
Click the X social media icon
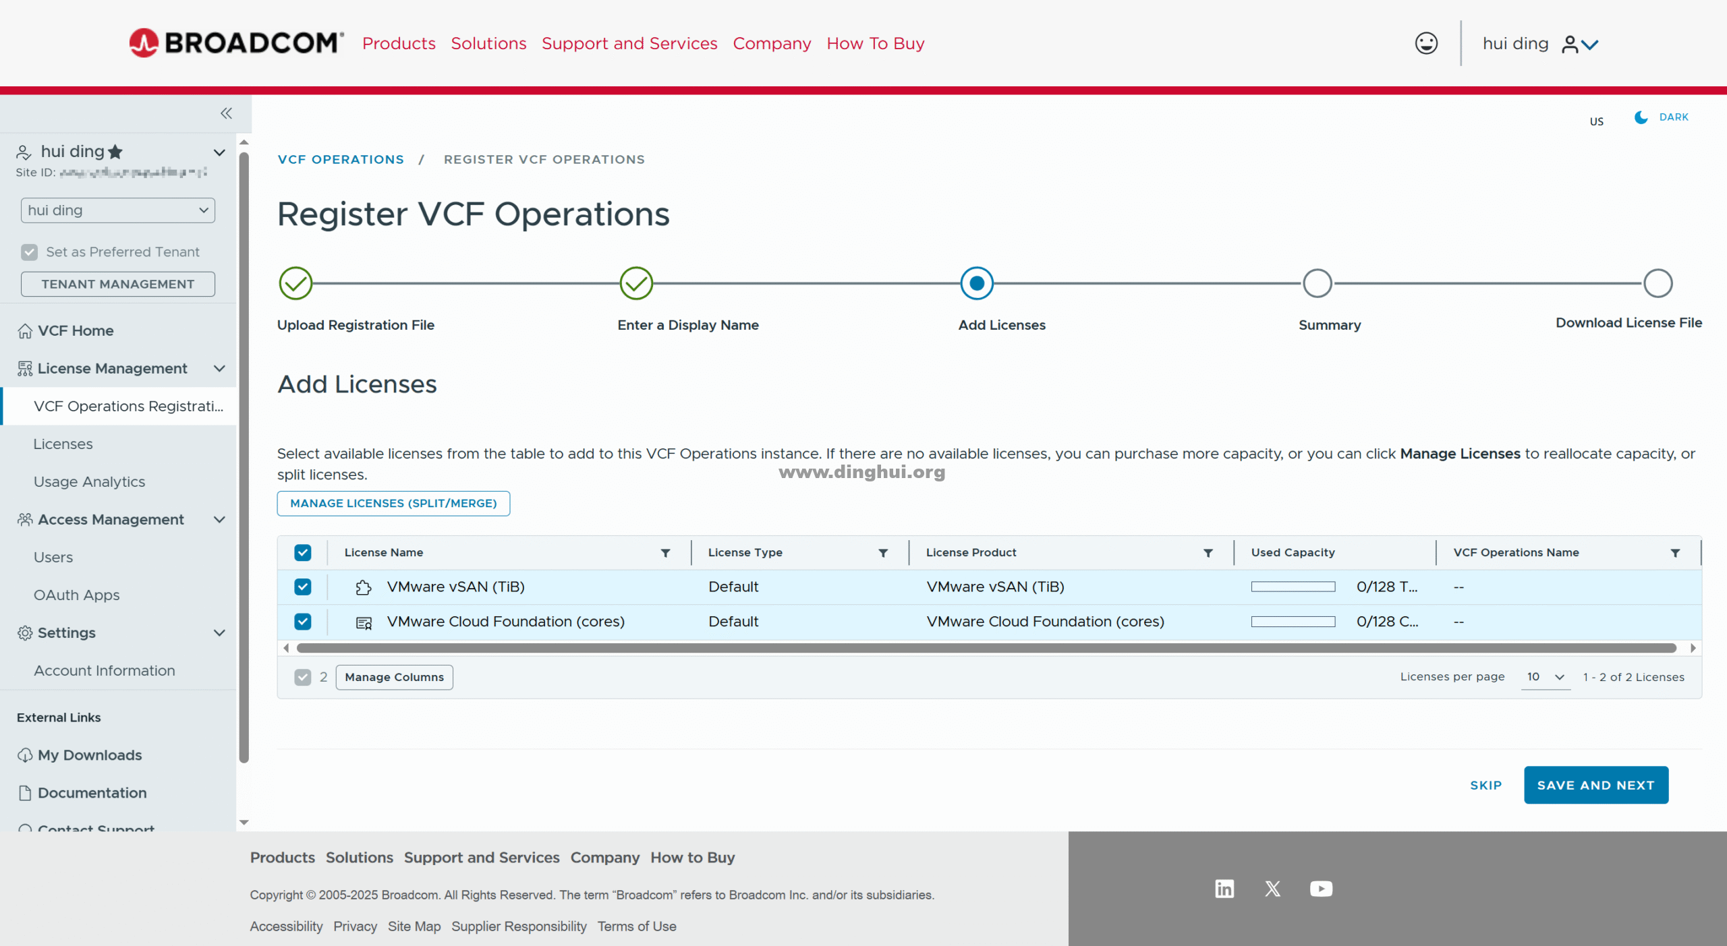coord(1272,889)
